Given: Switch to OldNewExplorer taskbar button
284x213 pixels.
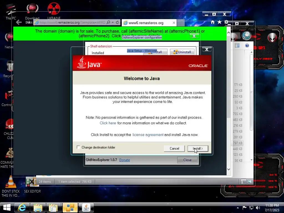Looking at the screenshot, I should (x=70, y=207).
